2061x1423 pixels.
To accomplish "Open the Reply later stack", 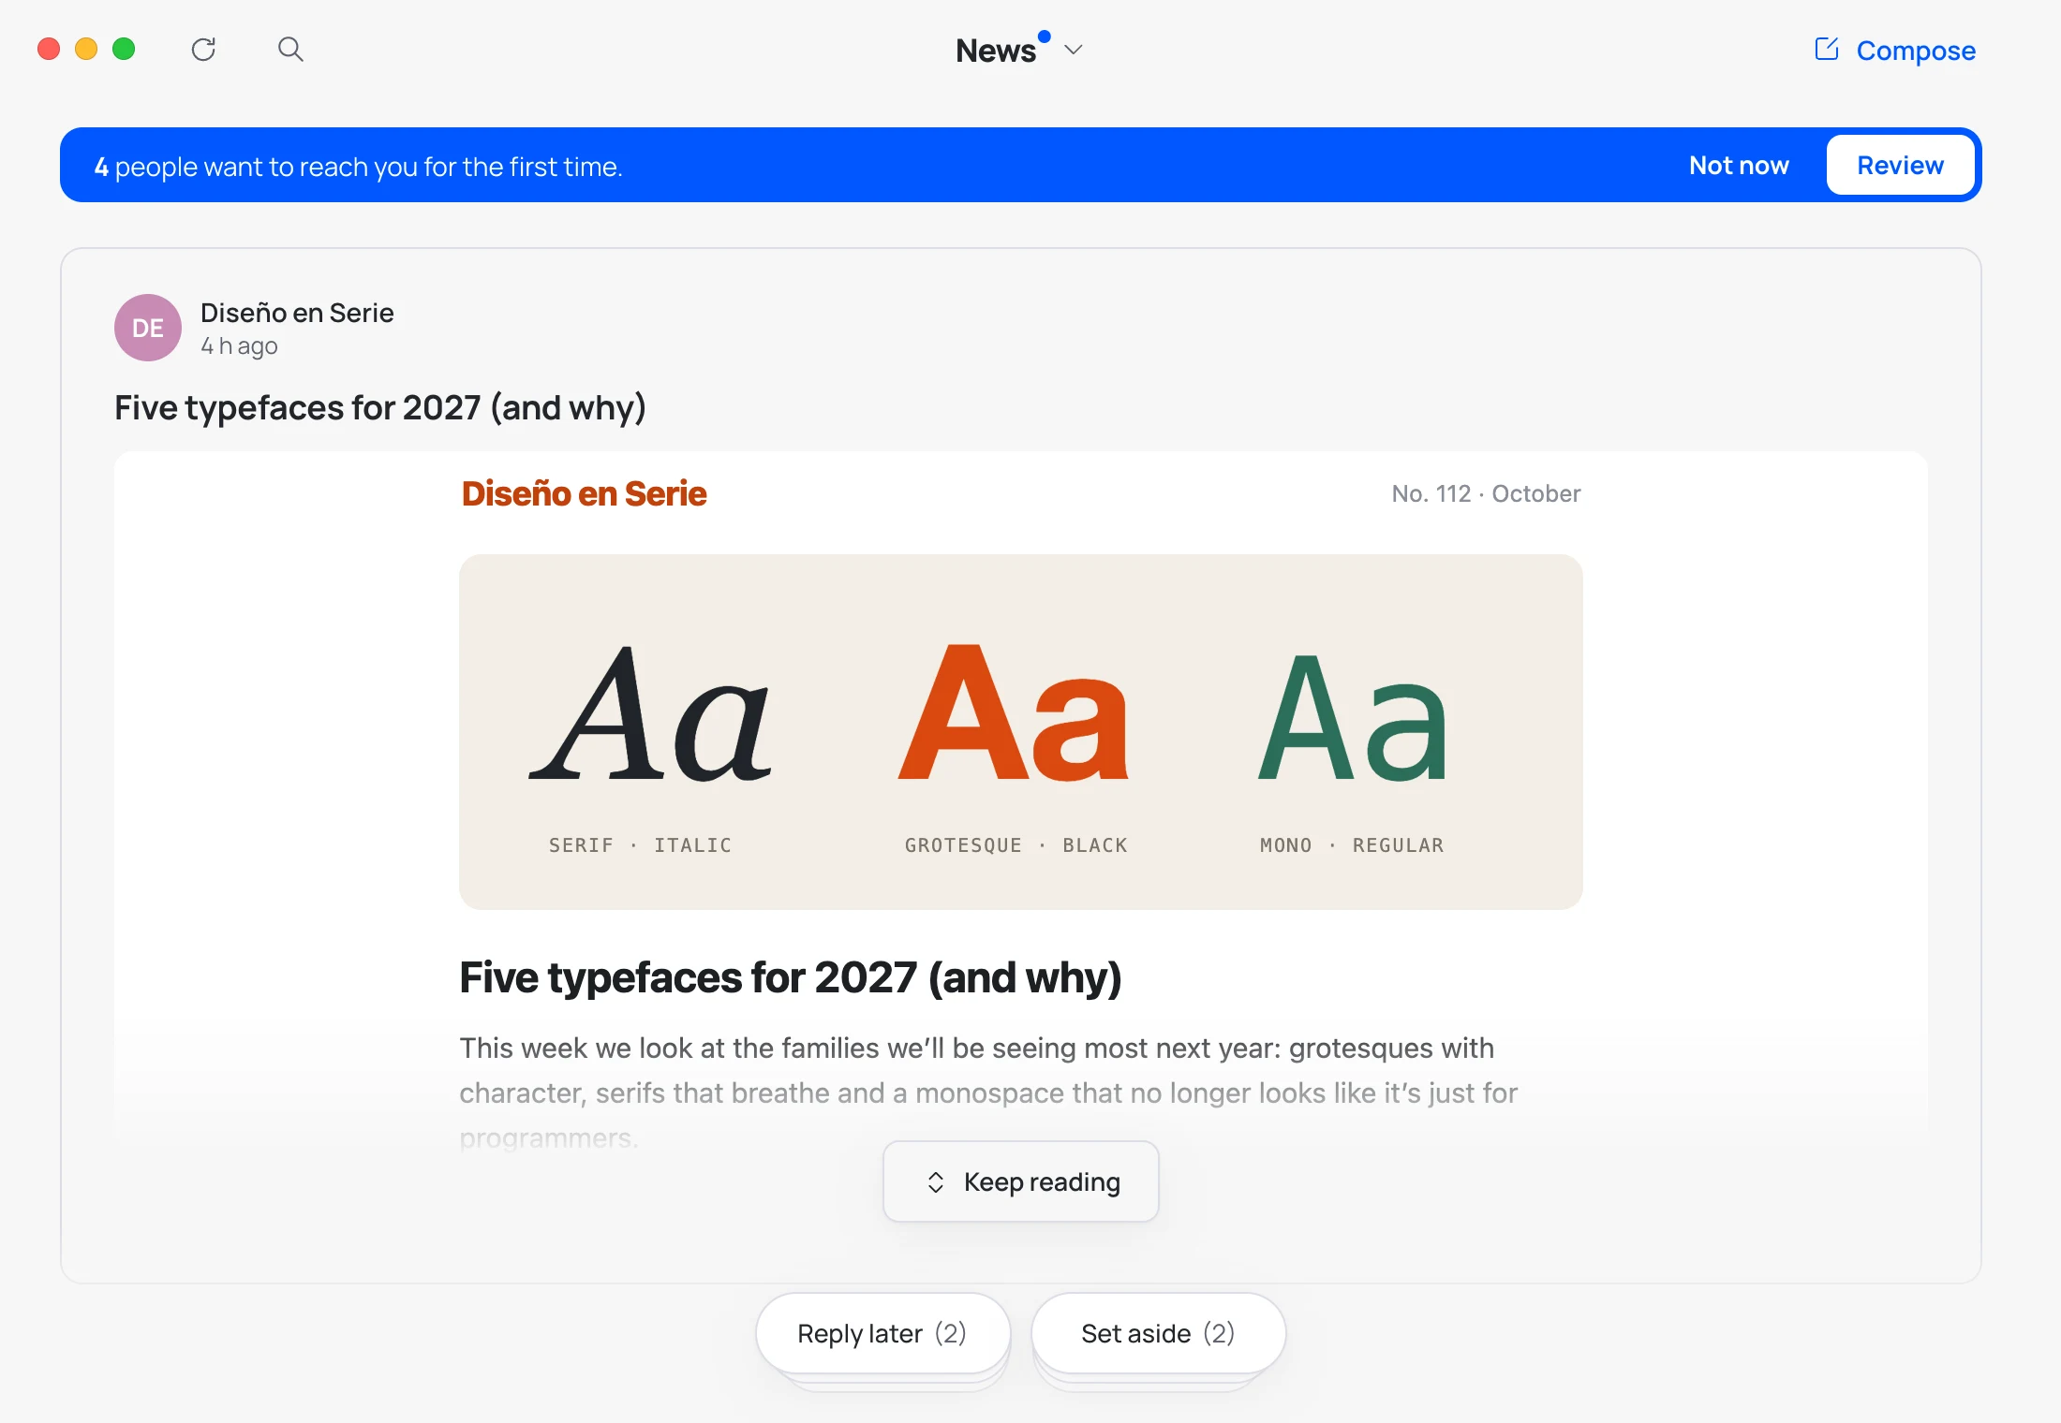I will pyautogui.click(x=882, y=1333).
